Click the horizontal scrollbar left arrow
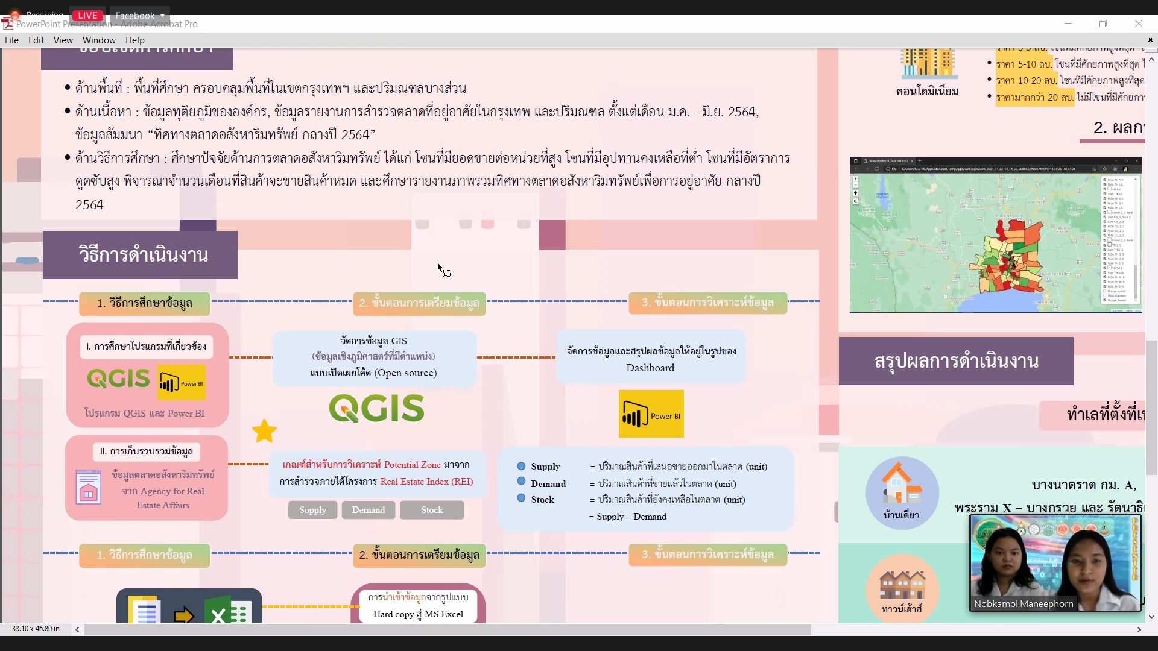 click(78, 629)
